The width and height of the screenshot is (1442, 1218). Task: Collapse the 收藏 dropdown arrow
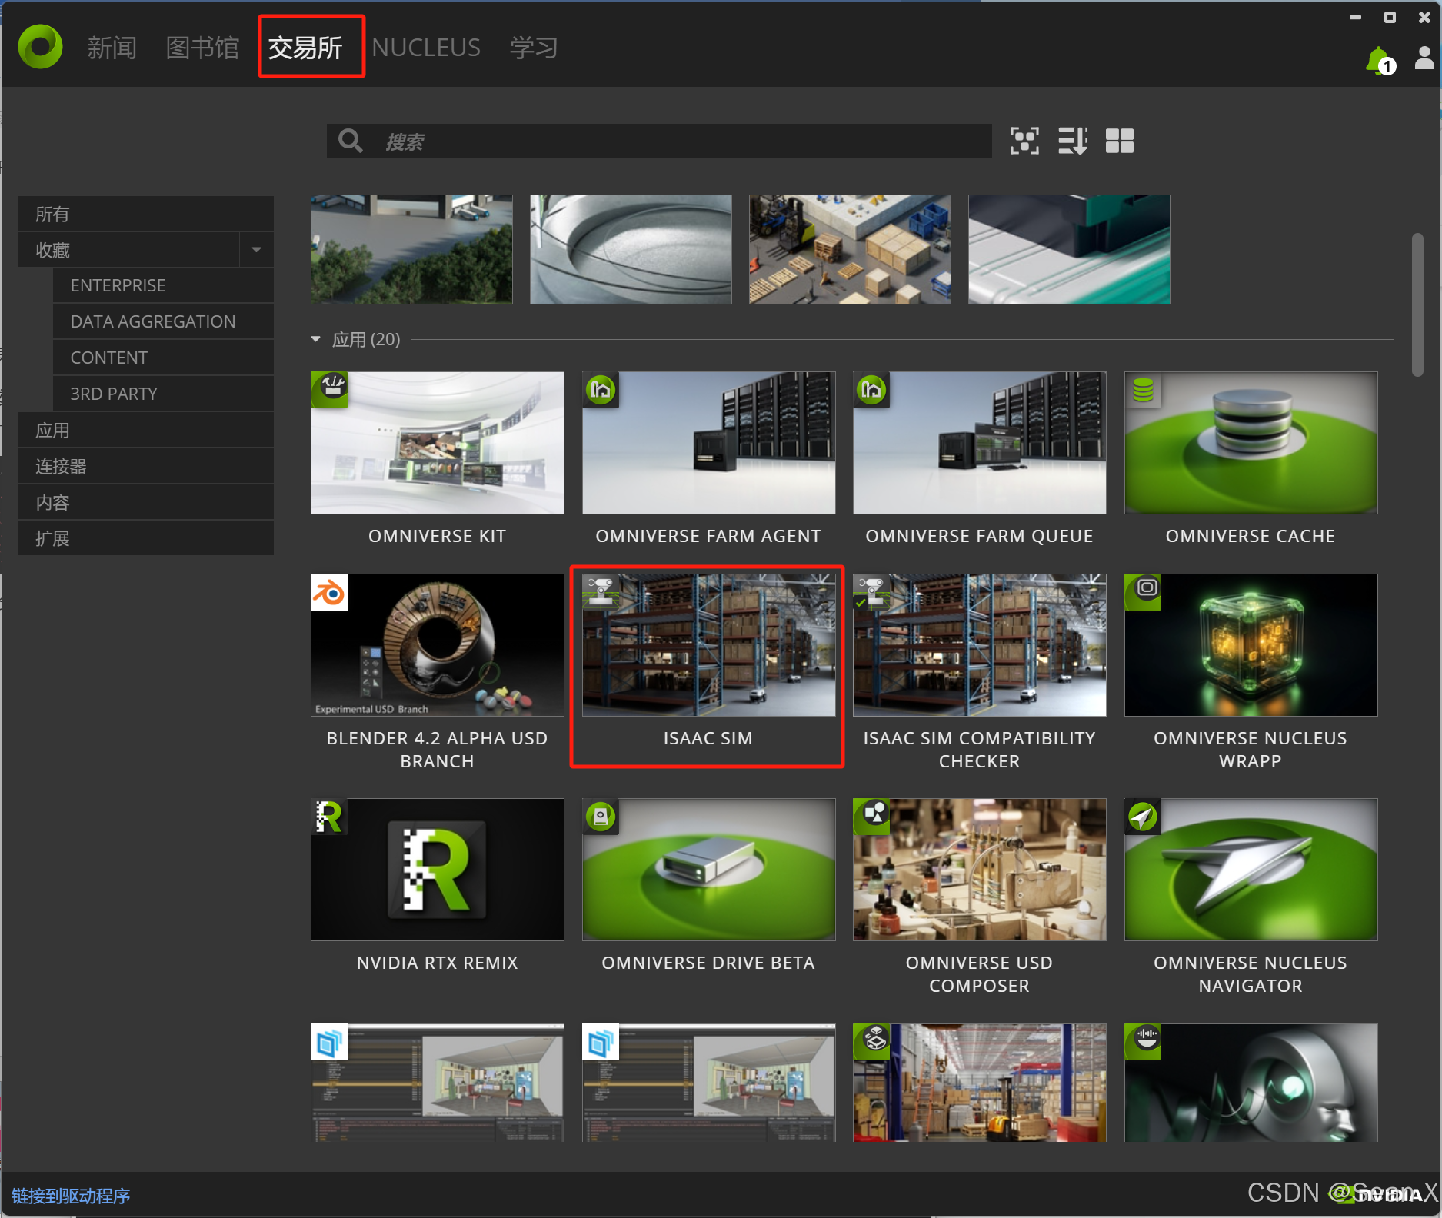click(x=257, y=250)
